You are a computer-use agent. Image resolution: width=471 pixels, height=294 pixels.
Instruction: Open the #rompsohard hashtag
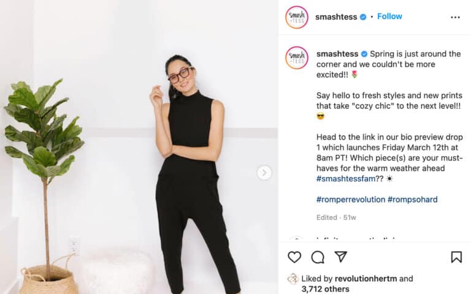(x=412, y=200)
